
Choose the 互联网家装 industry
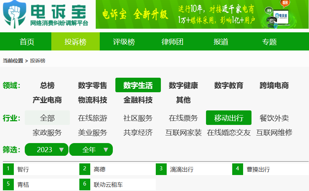(x=183, y=133)
